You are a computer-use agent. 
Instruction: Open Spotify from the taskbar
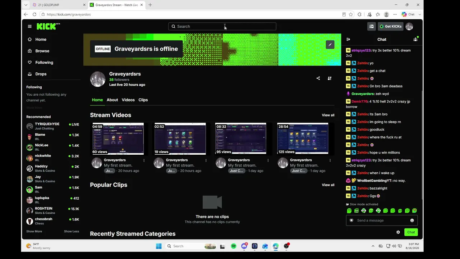pyautogui.click(x=234, y=246)
